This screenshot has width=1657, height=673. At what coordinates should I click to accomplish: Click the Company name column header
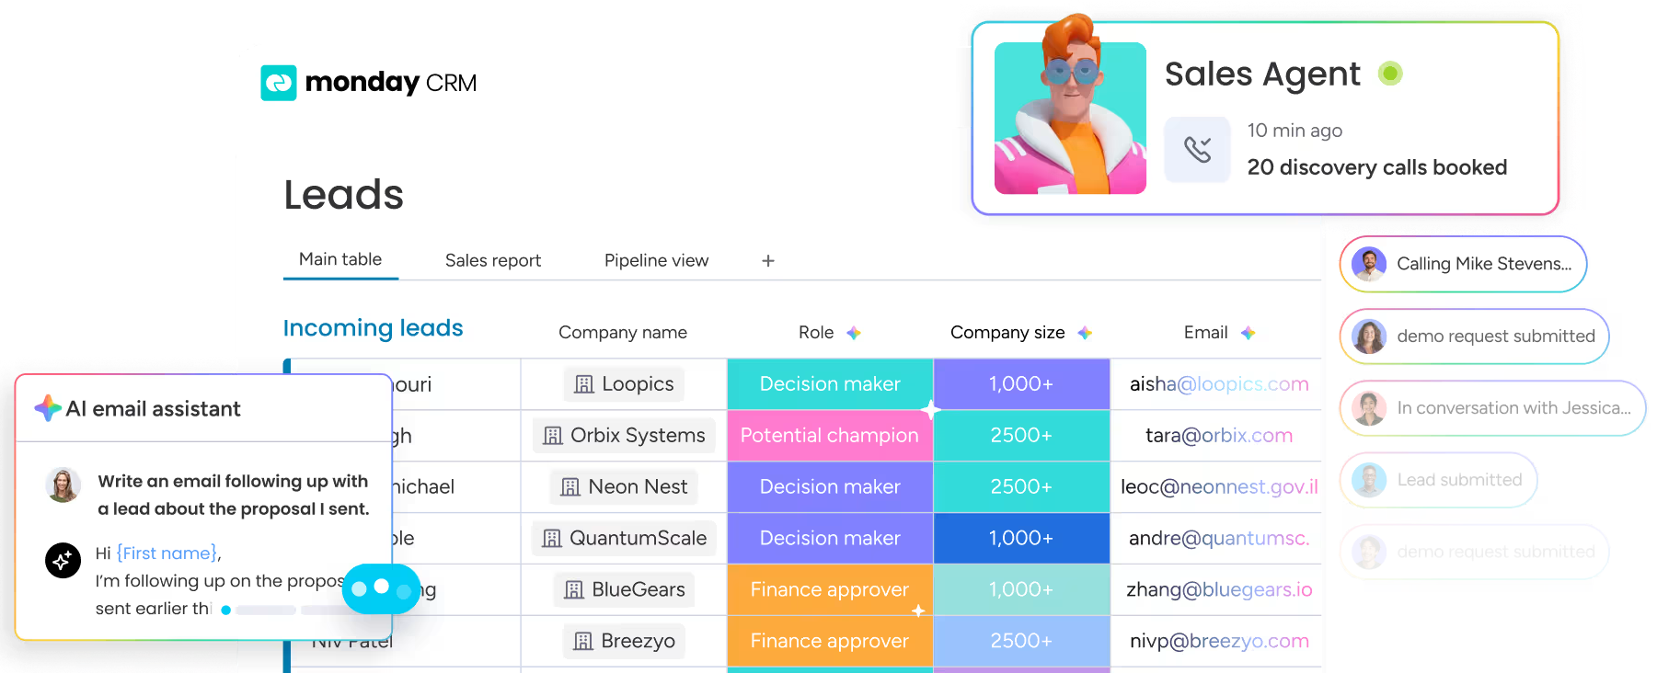pyautogui.click(x=623, y=333)
